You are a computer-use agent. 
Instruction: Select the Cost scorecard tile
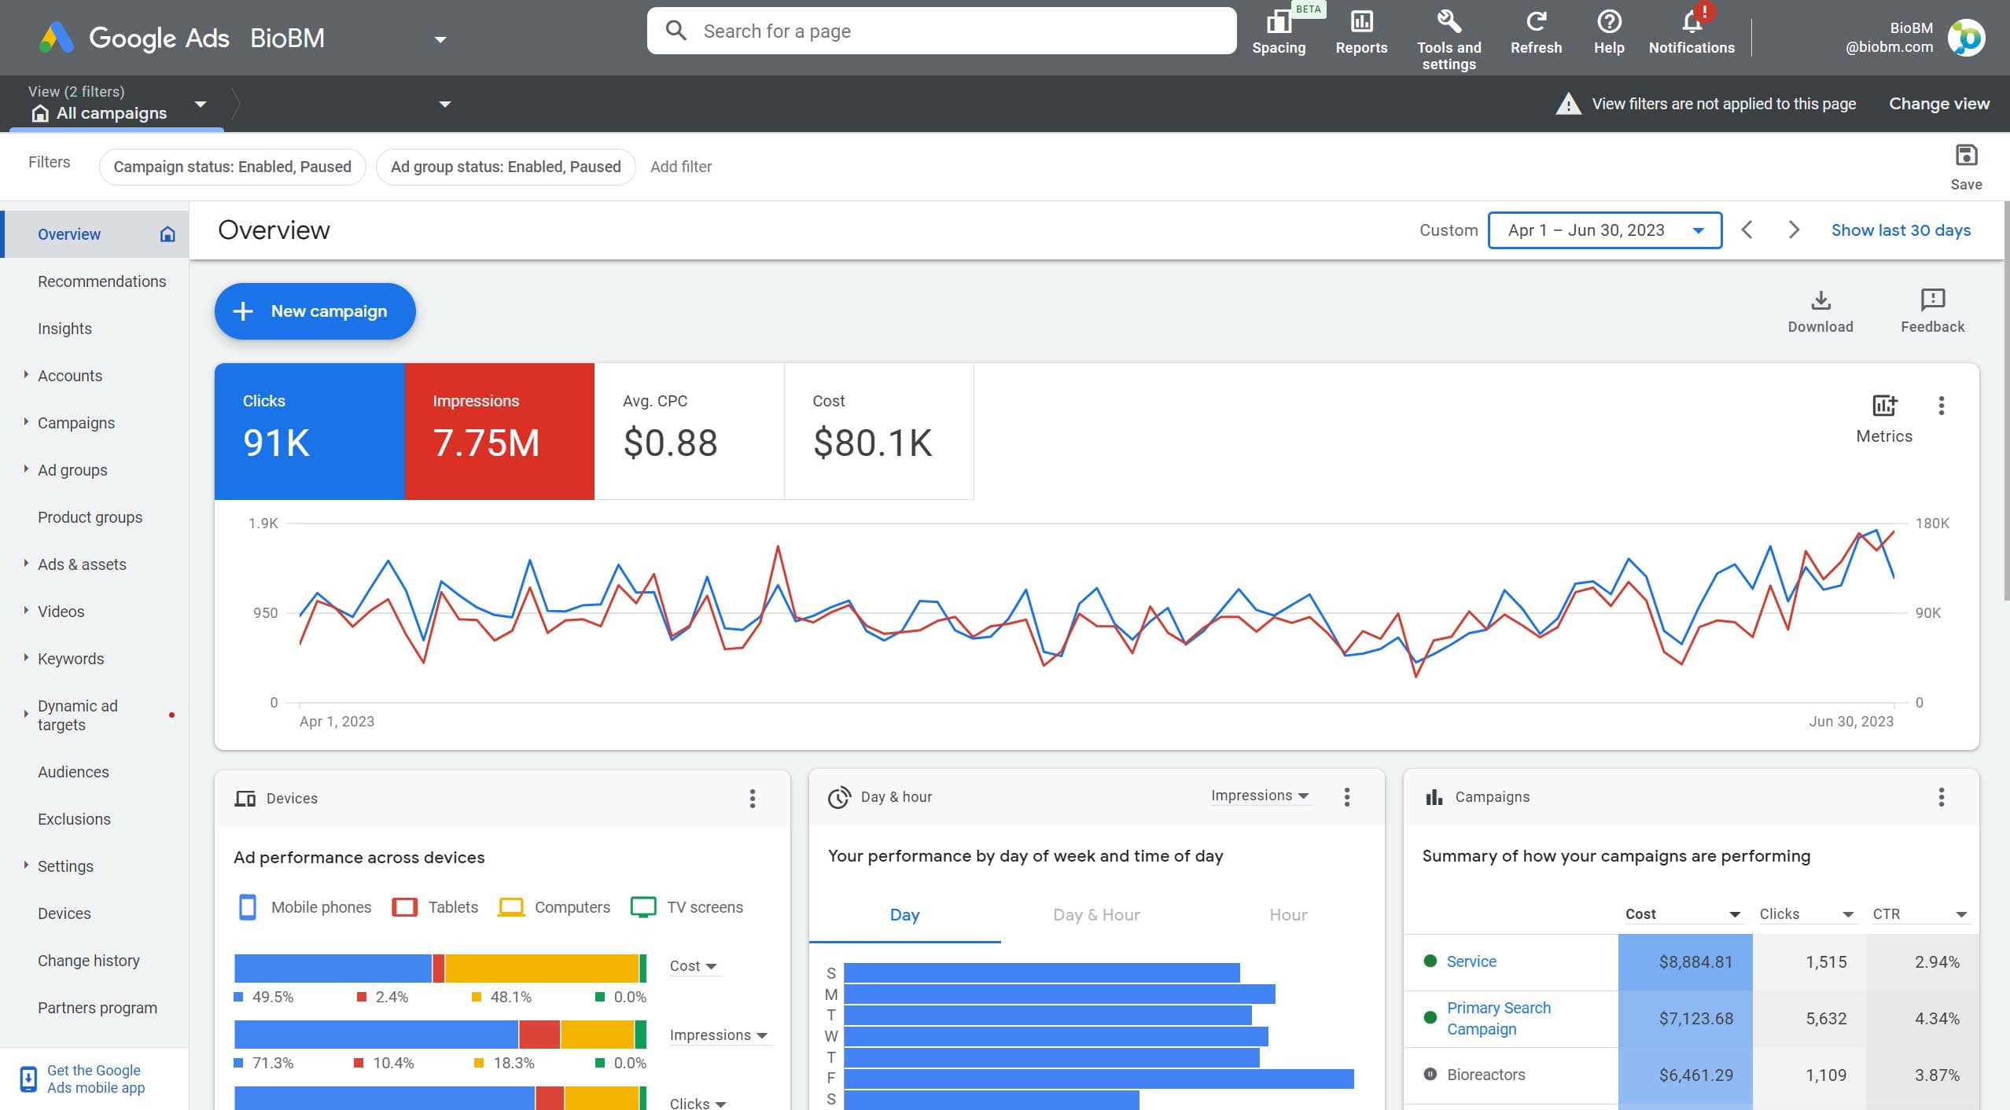[x=878, y=431]
